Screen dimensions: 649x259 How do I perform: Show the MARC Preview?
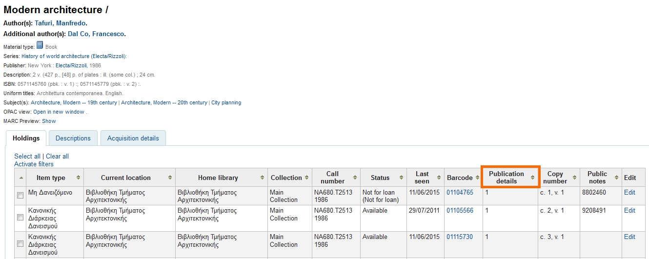[x=49, y=121]
